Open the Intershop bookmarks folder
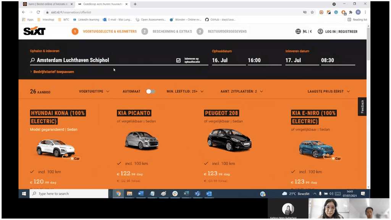The image size is (391, 220). pyautogui.click(x=46, y=19)
